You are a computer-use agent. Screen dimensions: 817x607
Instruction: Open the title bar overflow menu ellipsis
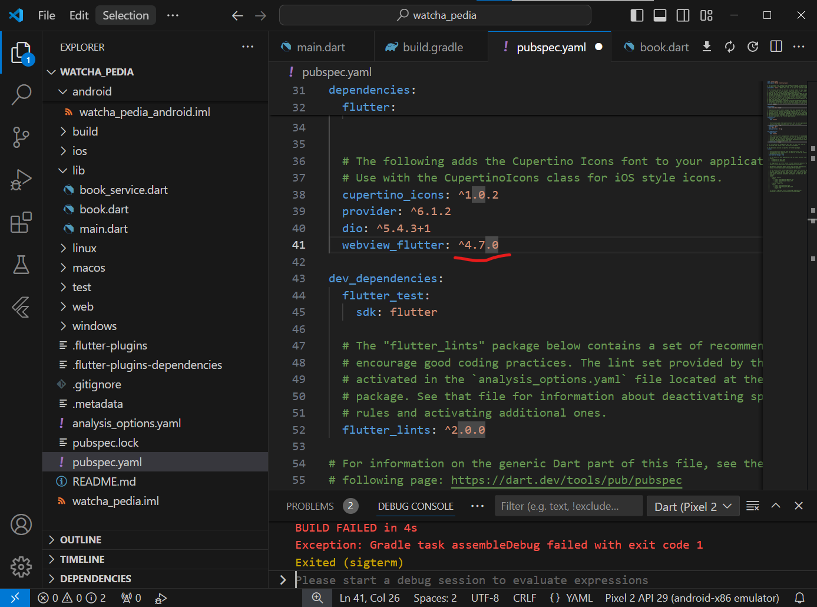pyautogui.click(x=173, y=15)
